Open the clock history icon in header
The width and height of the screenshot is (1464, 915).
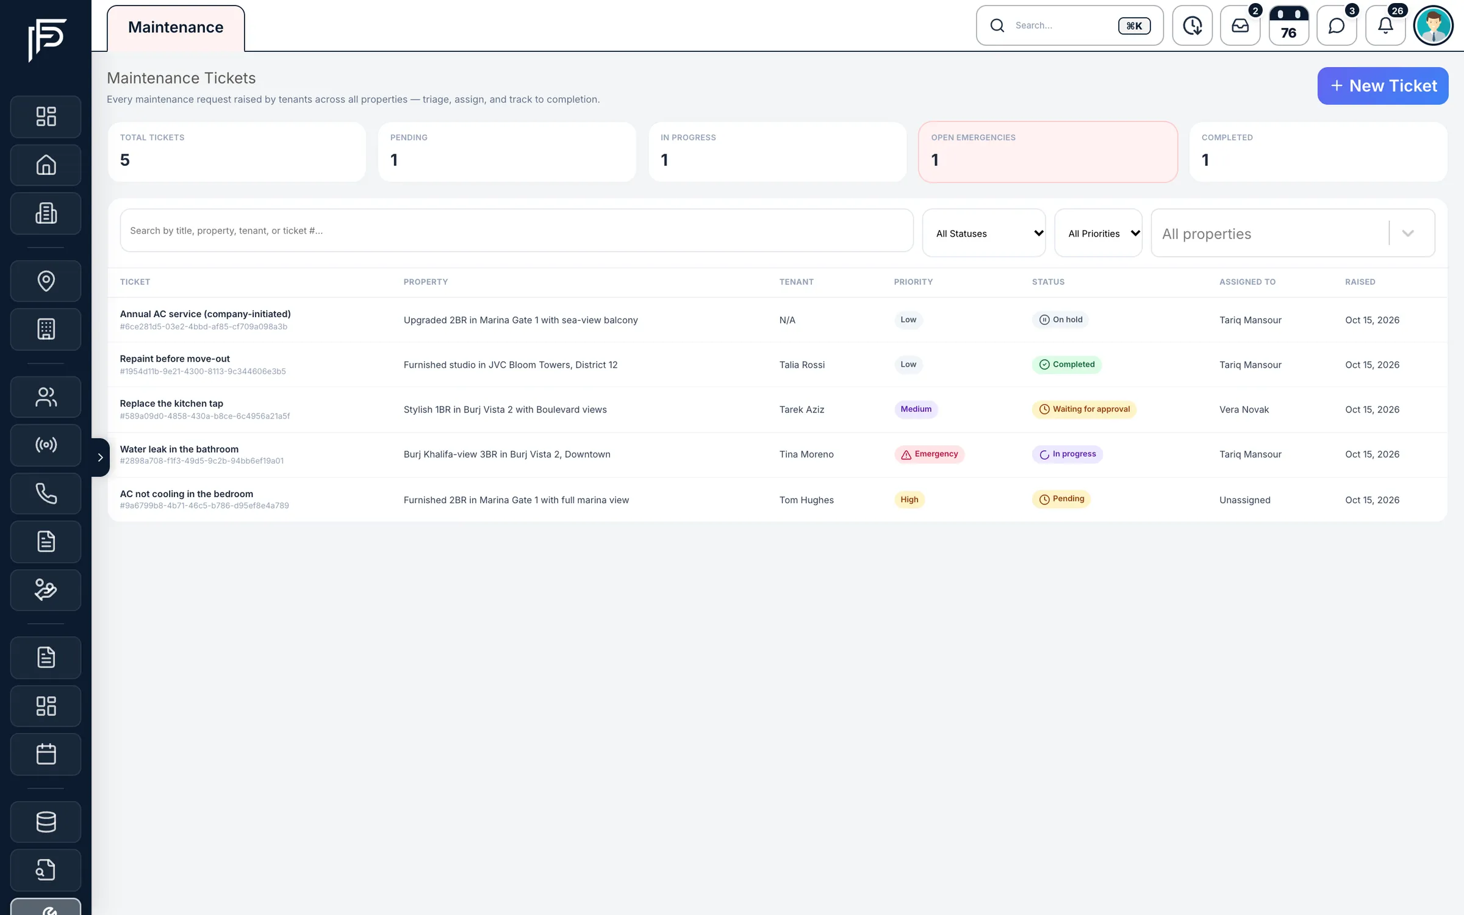pos(1192,26)
